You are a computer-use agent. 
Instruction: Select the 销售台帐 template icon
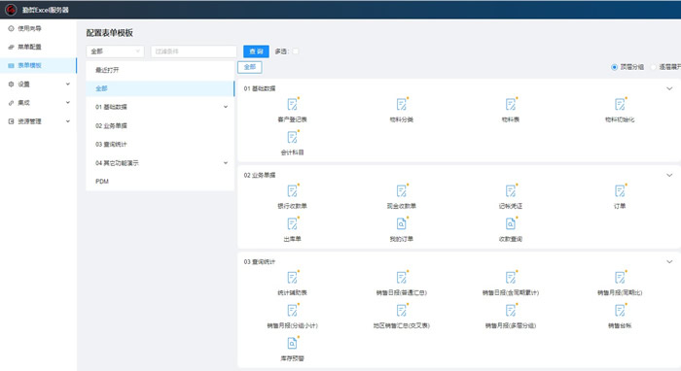[620, 311]
